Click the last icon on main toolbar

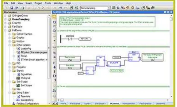point(153,8)
